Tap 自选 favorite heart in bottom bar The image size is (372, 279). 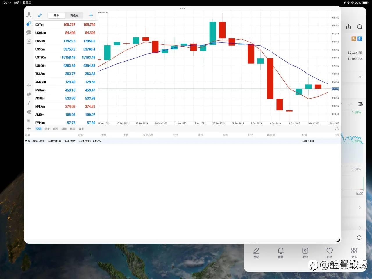click(330, 253)
